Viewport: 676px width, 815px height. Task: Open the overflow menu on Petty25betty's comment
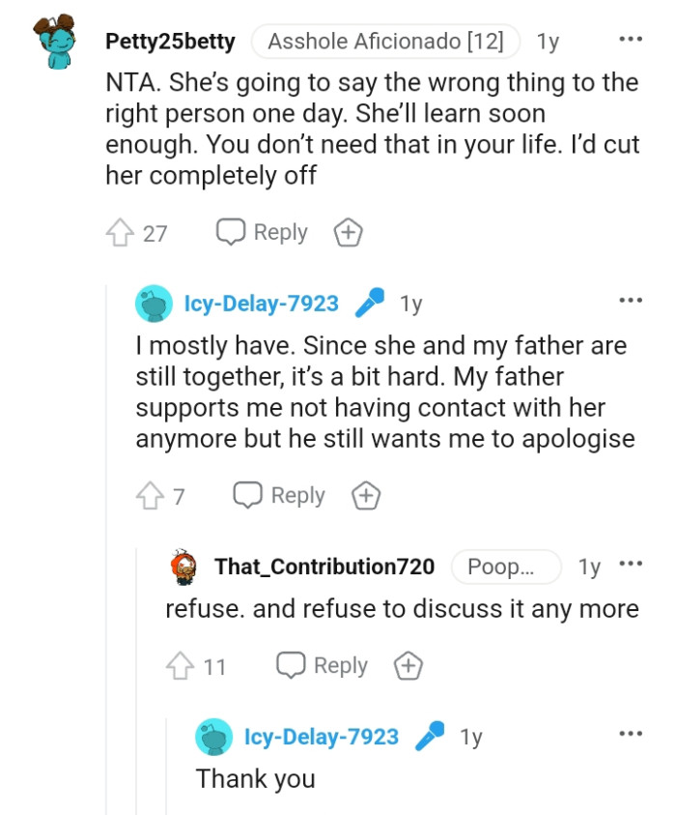pos(631,38)
